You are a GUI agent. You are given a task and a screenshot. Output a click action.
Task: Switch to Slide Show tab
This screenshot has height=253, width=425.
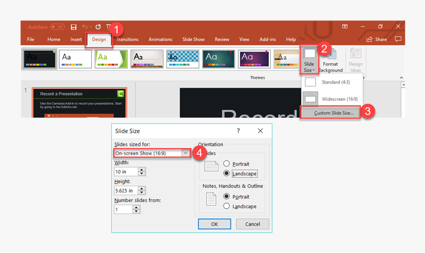tap(193, 39)
